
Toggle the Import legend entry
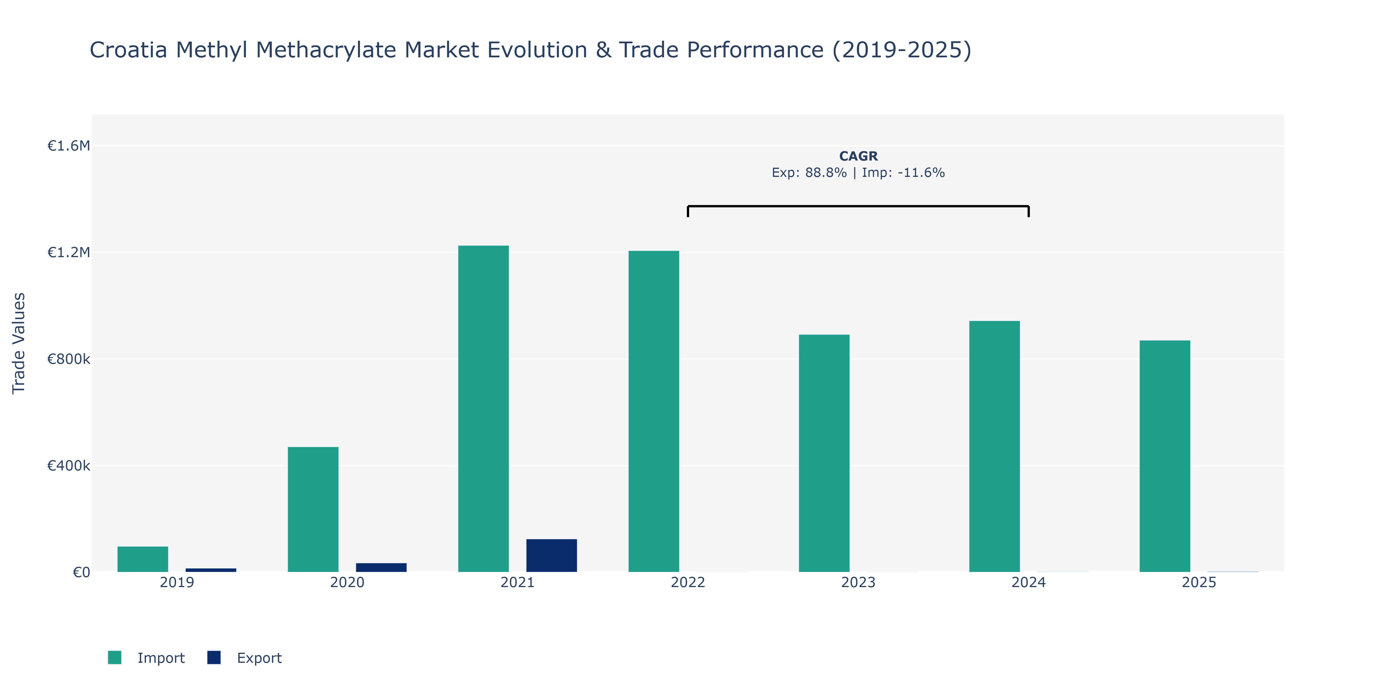pyautogui.click(x=146, y=658)
